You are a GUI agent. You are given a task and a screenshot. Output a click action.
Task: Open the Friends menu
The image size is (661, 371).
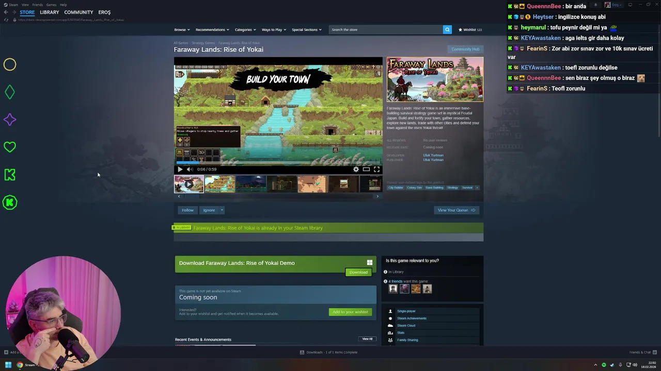coord(37,5)
